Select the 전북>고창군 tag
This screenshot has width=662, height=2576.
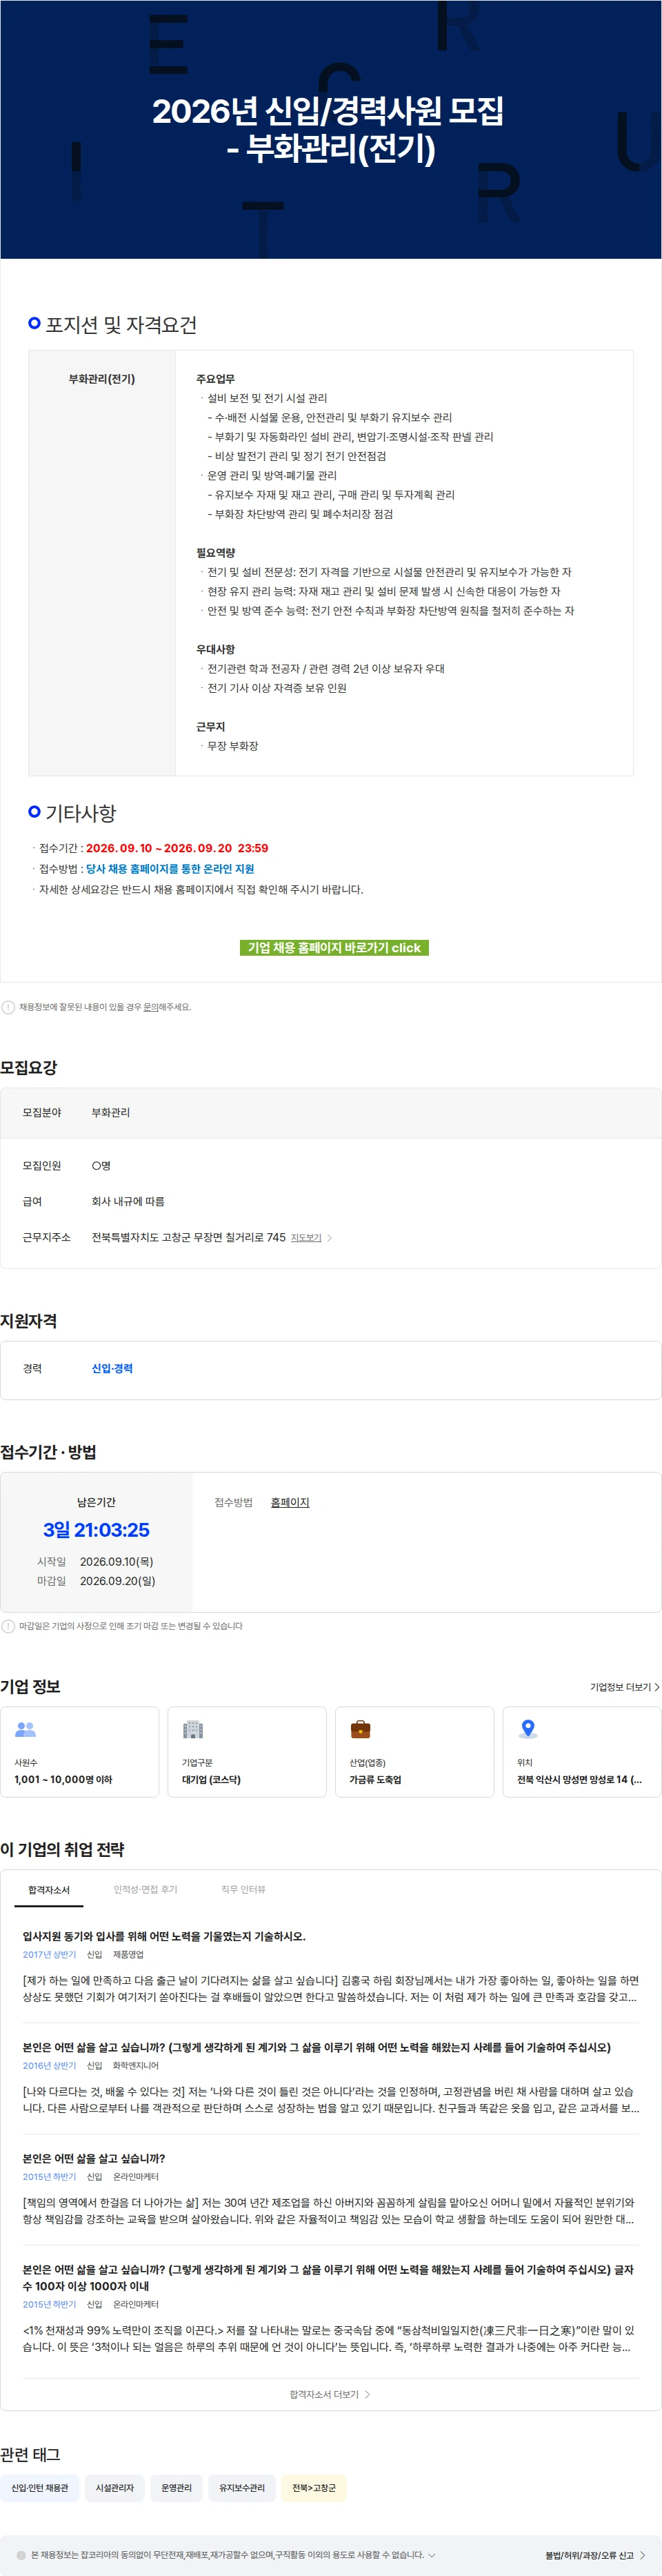pyautogui.click(x=314, y=2488)
